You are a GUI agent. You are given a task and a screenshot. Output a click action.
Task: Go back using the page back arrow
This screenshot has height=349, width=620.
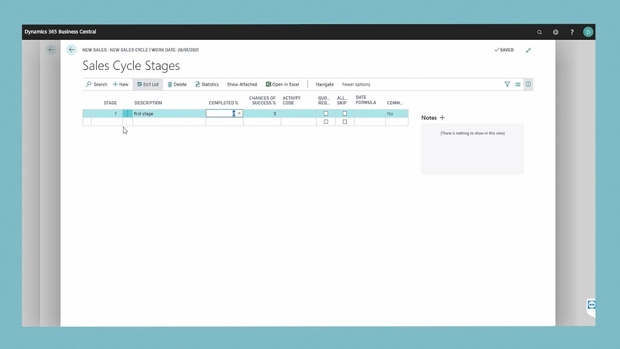click(x=72, y=49)
